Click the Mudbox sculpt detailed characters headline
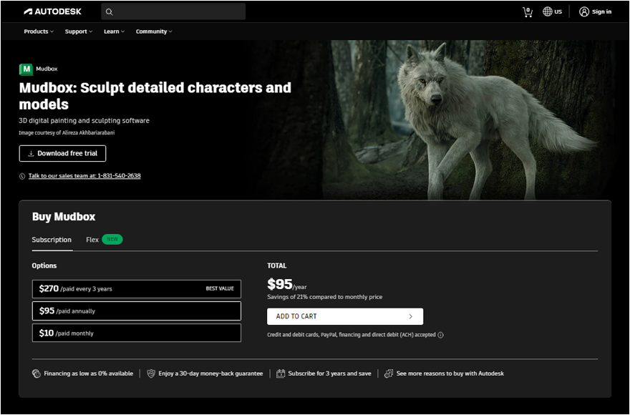This screenshot has width=630, height=415. (x=155, y=96)
